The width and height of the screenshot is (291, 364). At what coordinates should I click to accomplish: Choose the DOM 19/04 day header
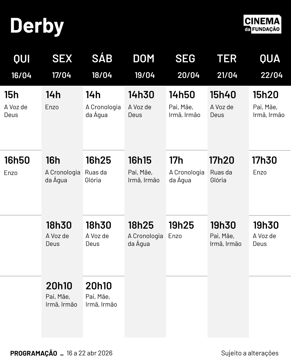coord(144,66)
